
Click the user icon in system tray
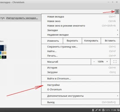[93, 110]
